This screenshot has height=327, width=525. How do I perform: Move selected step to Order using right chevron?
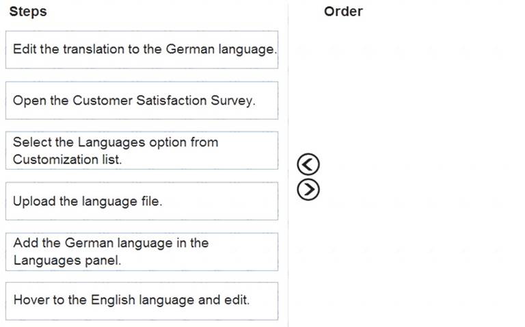308,189
